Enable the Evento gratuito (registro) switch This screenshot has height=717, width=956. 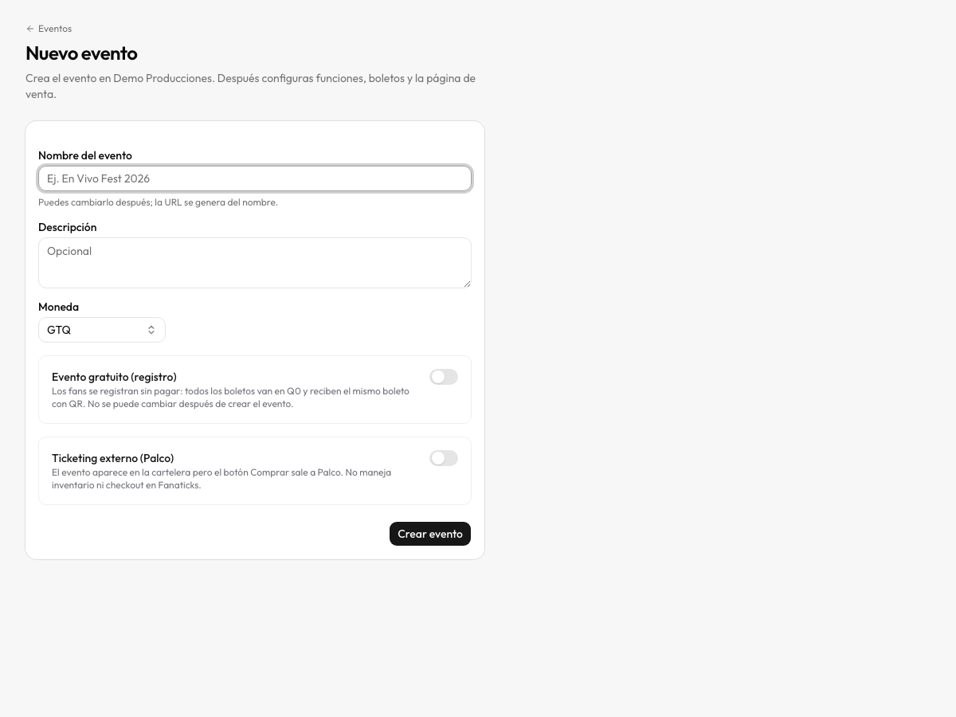click(444, 377)
